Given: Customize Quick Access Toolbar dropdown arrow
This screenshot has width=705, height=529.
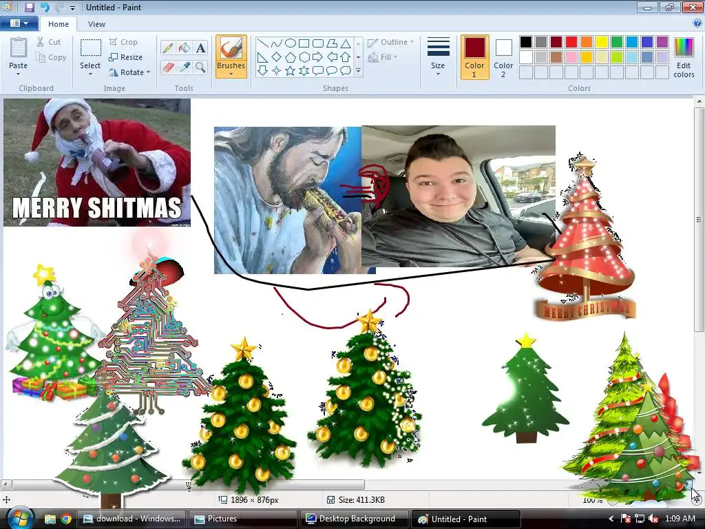Looking at the screenshot, I should pyautogui.click(x=73, y=8).
